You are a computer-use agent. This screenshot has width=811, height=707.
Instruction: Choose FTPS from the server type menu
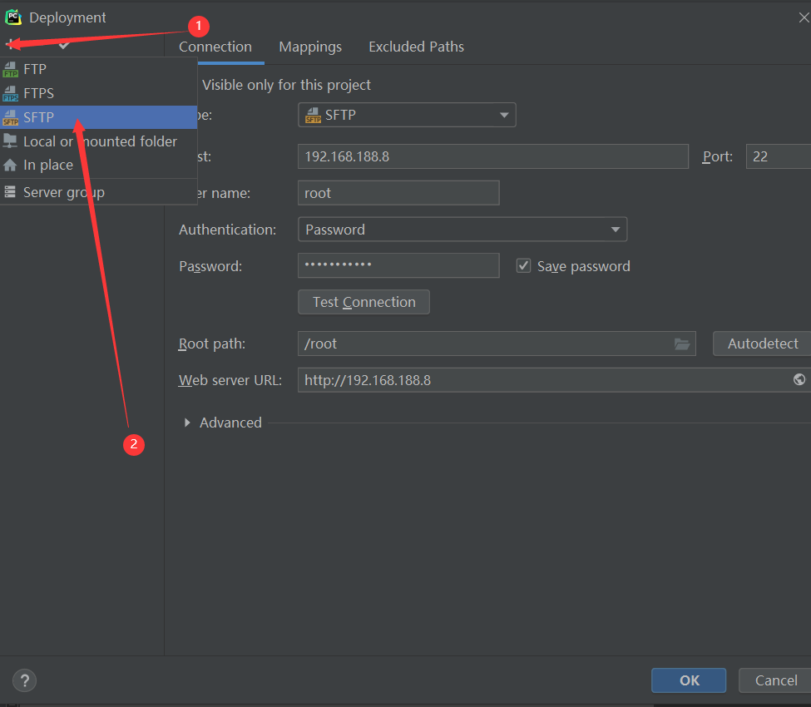click(x=98, y=93)
